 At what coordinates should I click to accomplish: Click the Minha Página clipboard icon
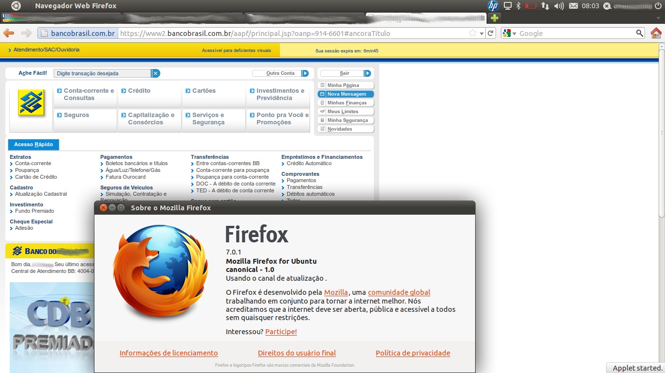322,85
